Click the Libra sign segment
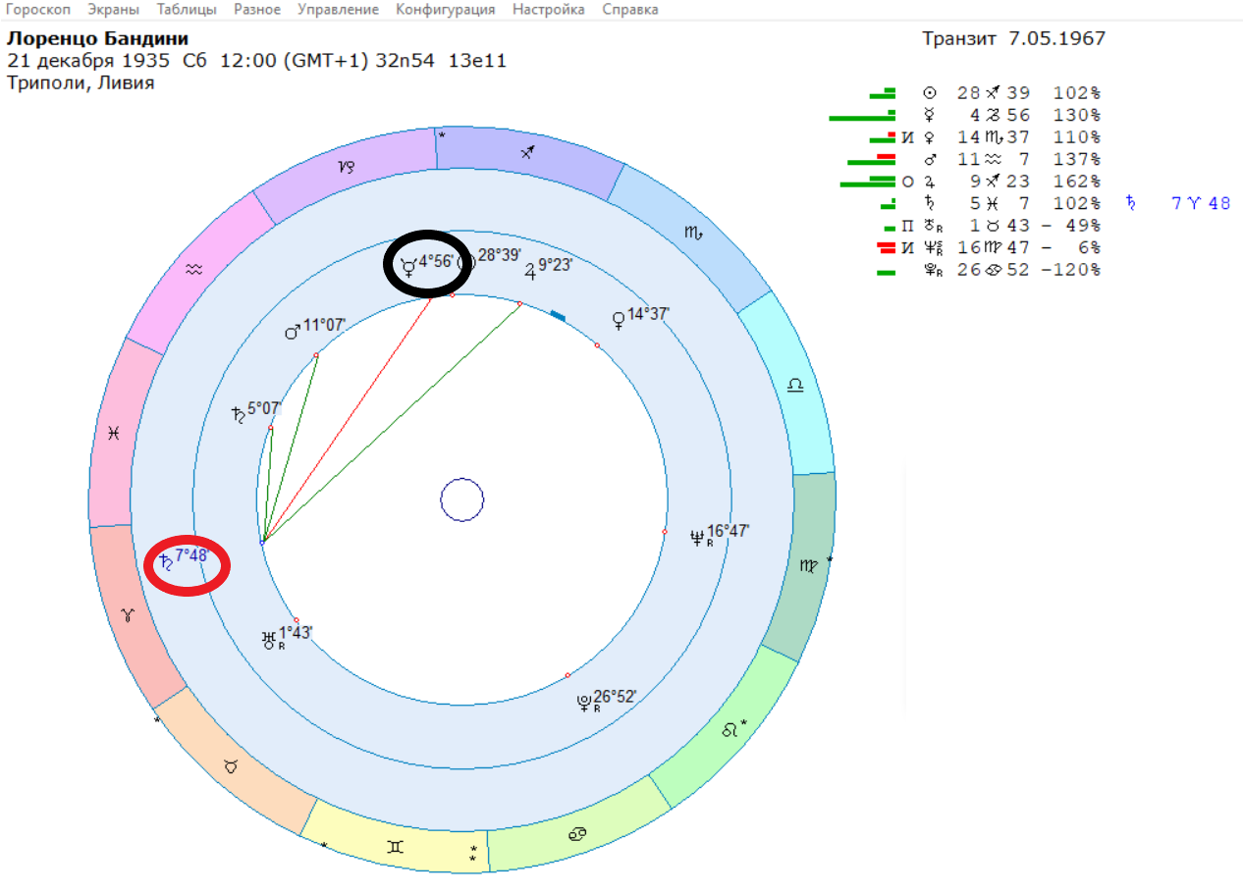The image size is (1243, 894). pos(795,386)
